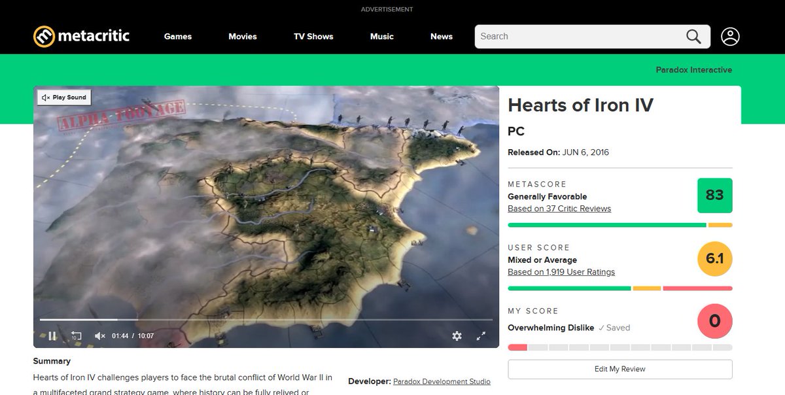Open the Music menu
Image resolution: width=785 pixels, height=395 pixels.
pos(382,37)
